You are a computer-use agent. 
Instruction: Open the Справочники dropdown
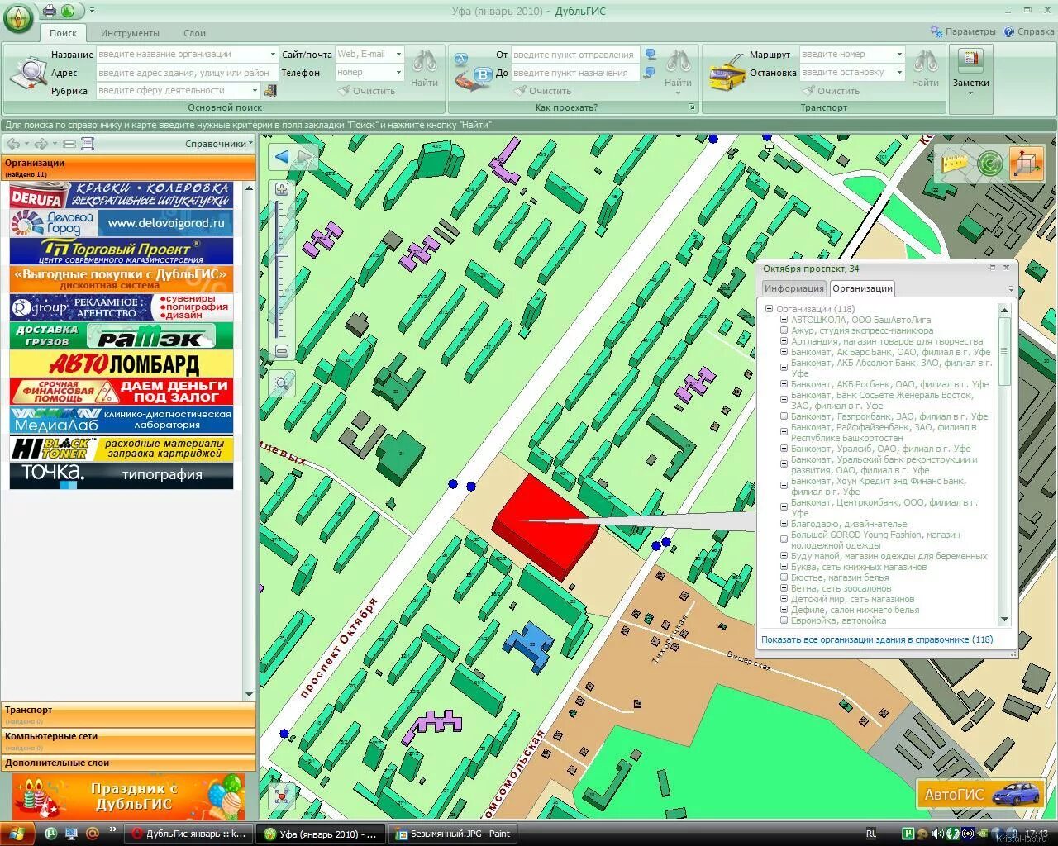(x=219, y=144)
